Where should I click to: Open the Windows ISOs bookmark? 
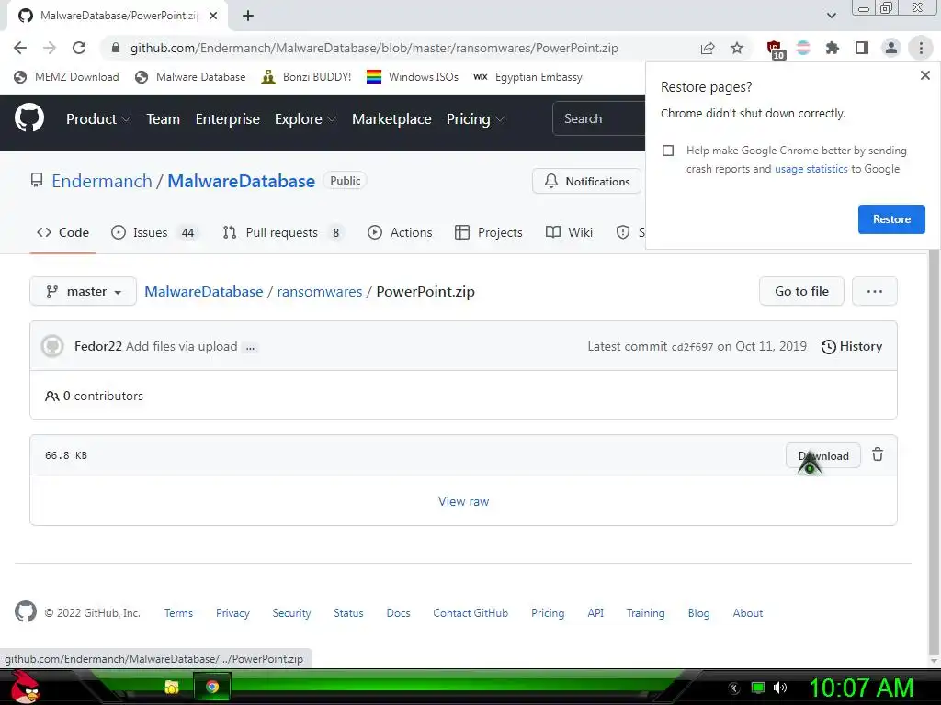[413, 77]
